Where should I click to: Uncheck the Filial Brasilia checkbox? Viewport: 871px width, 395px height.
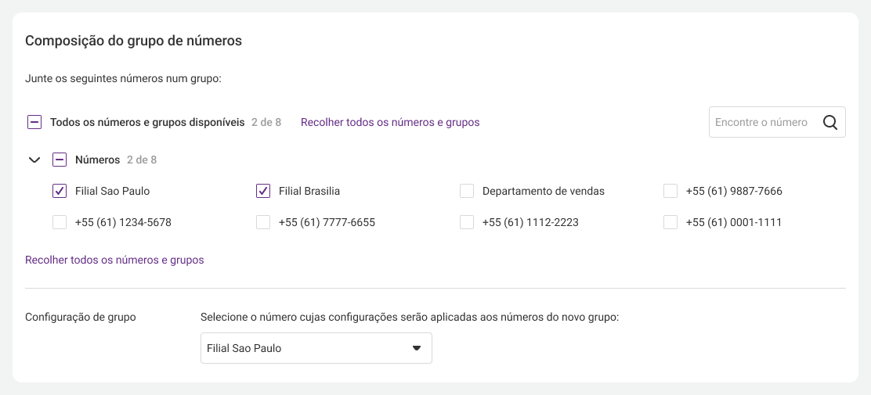[263, 191]
